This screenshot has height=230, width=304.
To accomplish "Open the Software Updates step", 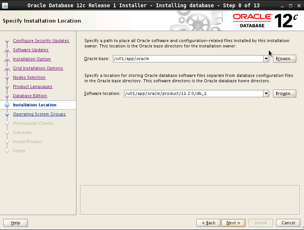I will click(31, 50).
